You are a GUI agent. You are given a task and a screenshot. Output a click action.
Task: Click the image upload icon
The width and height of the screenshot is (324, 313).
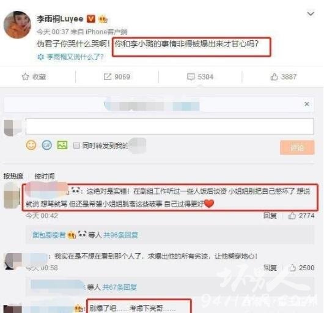click(x=62, y=145)
